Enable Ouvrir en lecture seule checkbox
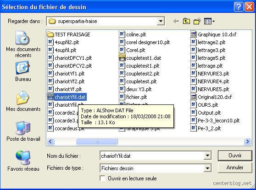 102,178
